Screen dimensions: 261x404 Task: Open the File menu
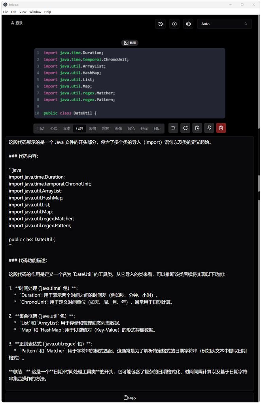tap(6, 12)
